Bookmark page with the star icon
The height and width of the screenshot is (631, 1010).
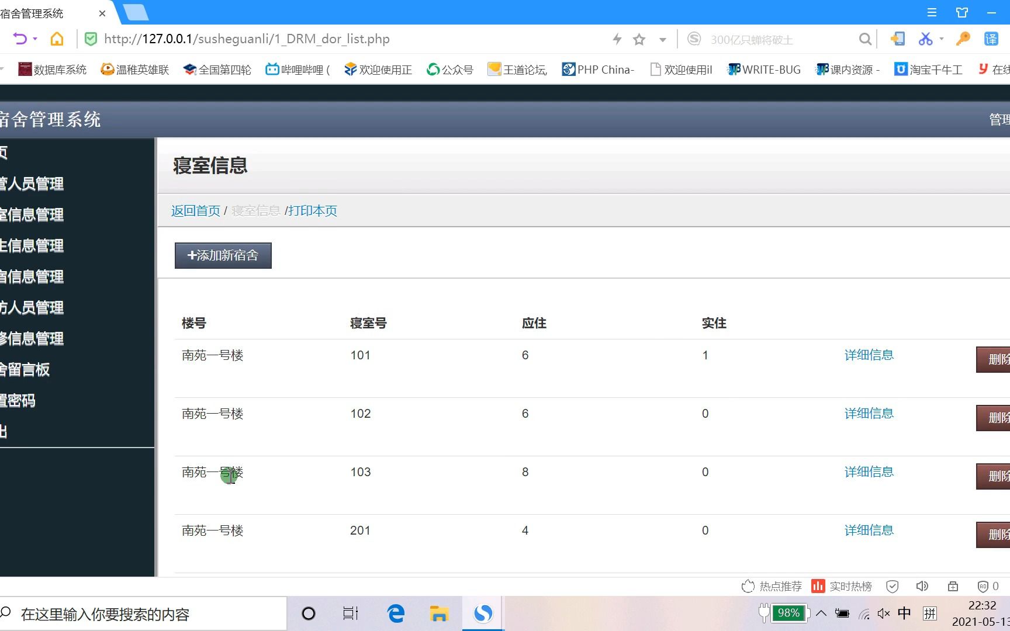click(x=639, y=39)
